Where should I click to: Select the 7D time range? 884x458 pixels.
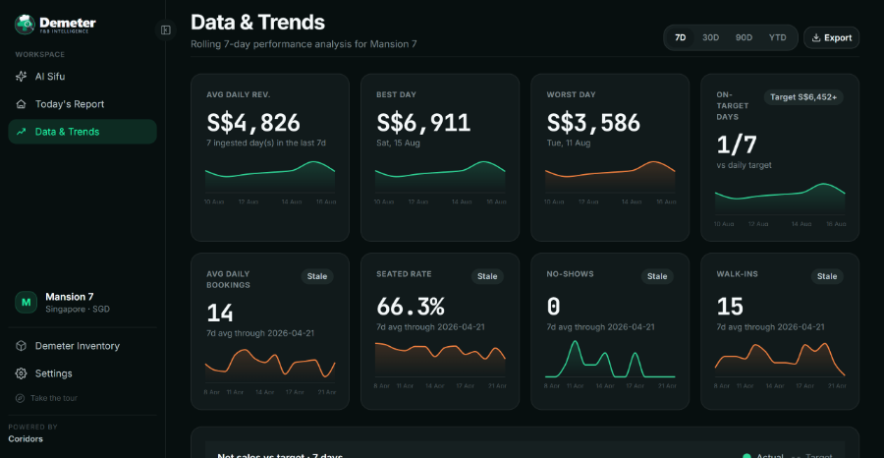681,37
